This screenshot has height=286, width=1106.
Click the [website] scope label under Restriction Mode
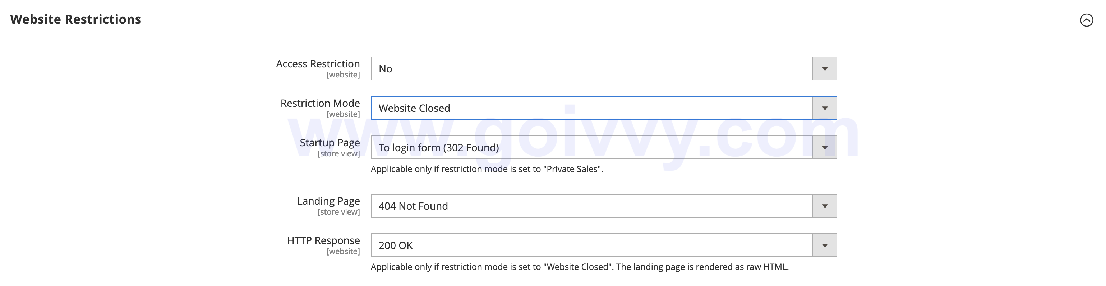344,114
